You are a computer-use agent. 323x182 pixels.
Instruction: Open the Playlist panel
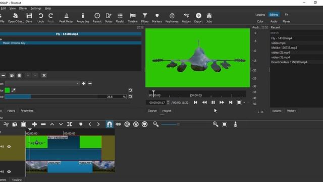tap(120, 18)
